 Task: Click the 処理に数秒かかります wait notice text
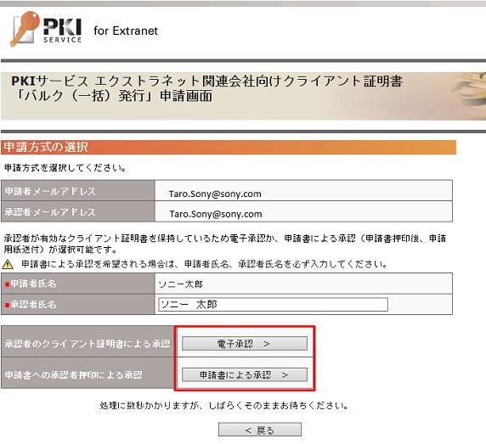click(x=224, y=405)
